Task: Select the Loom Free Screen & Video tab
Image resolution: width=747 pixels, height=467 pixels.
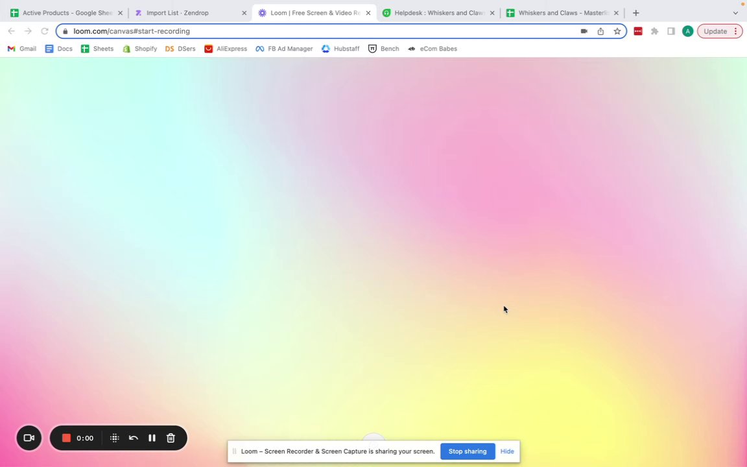Action: pos(314,13)
